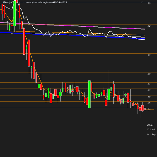This screenshot has height=157, width=157.
Task: Click the 28 price axis label
Action: coord(149,103)
